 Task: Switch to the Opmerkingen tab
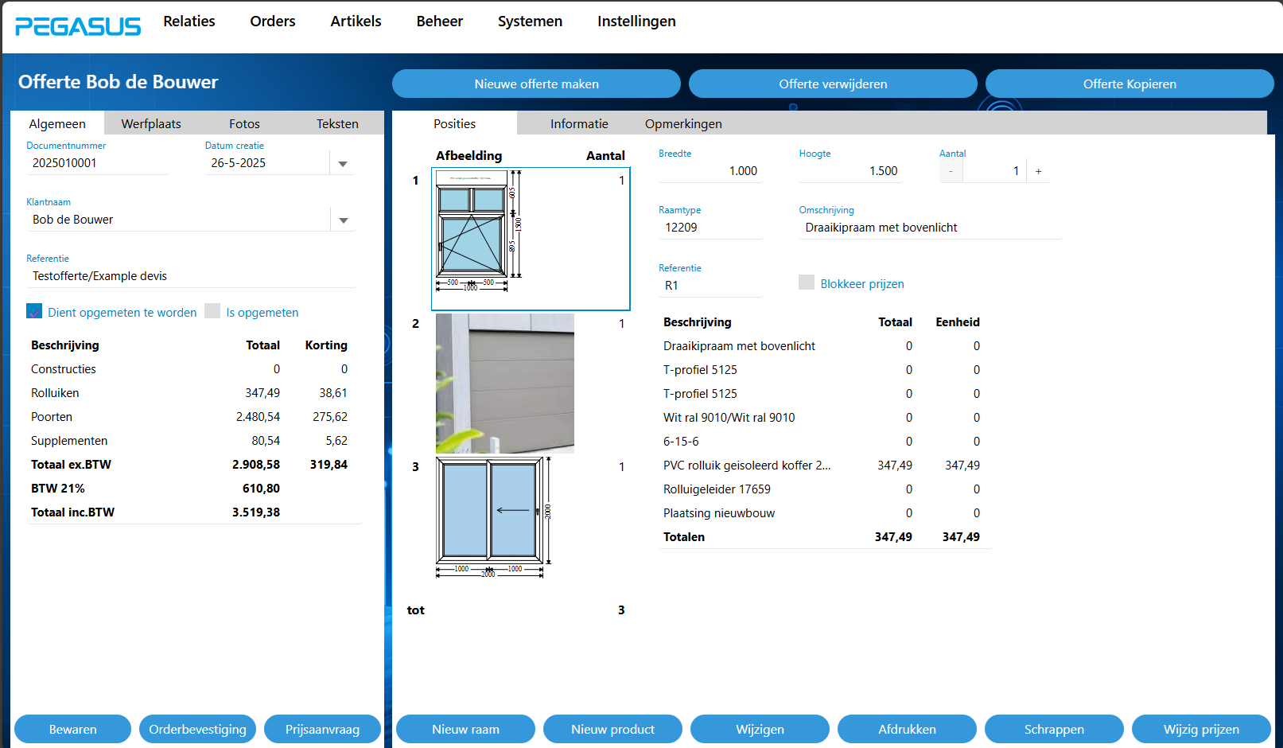(683, 123)
